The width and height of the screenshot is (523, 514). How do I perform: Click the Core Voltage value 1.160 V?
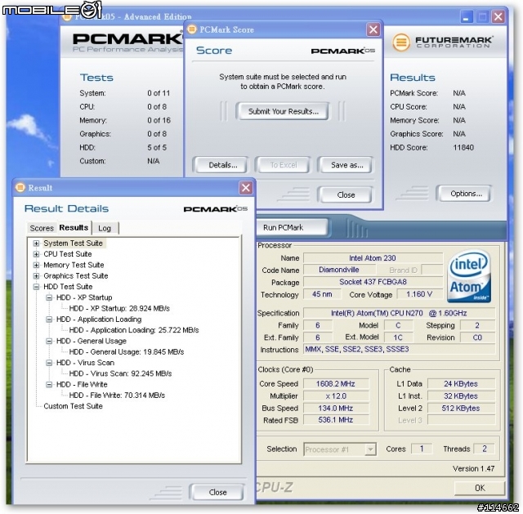click(419, 294)
